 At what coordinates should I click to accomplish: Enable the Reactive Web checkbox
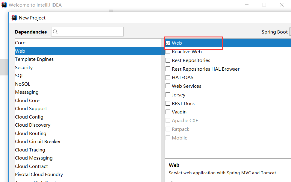[x=168, y=51]
